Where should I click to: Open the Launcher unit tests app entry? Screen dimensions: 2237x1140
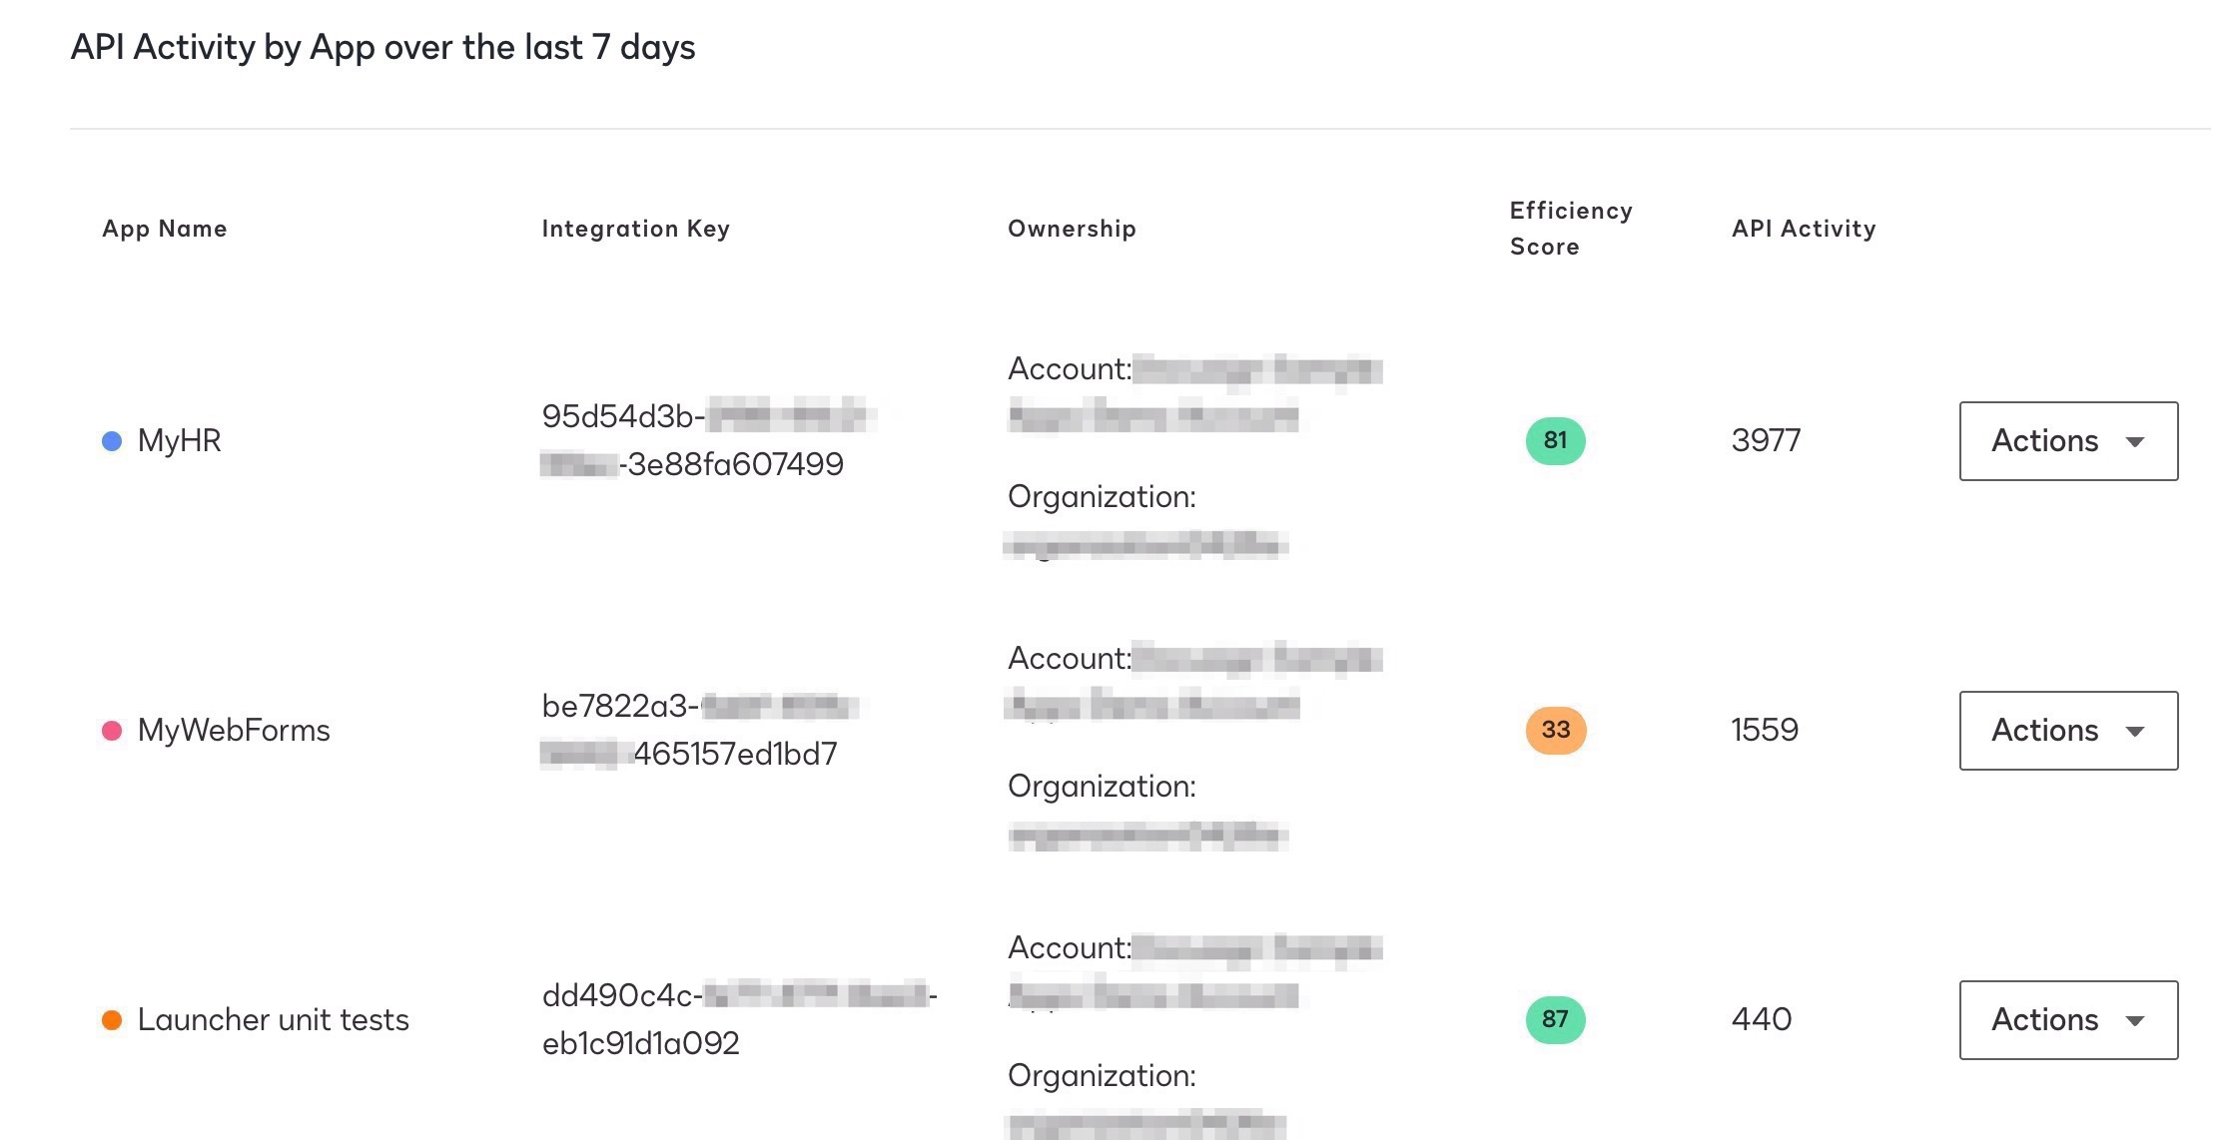[x=274, y=1019]
